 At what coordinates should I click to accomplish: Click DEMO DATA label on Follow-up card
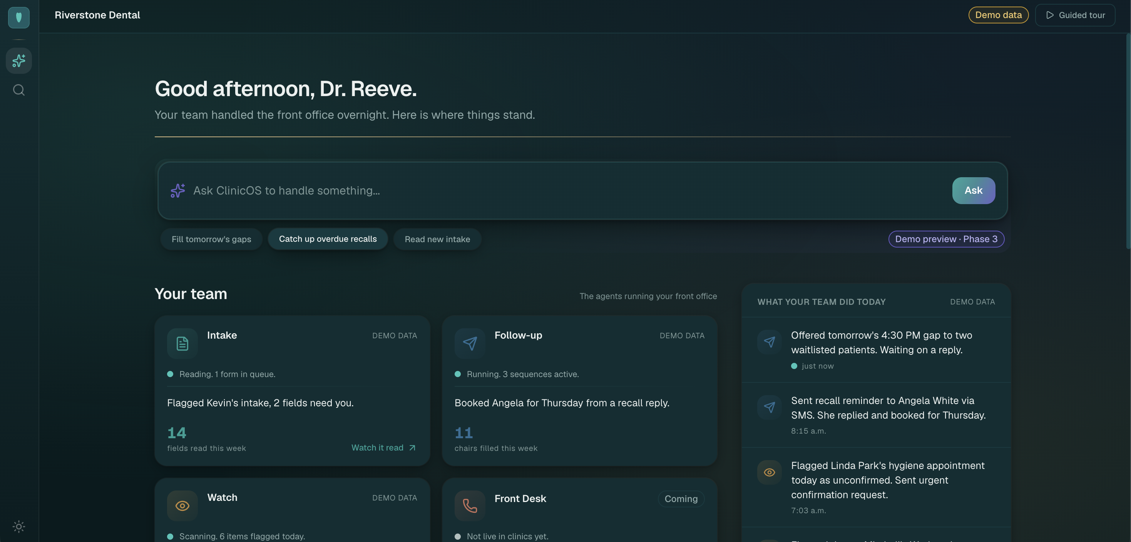click(682, 336)
